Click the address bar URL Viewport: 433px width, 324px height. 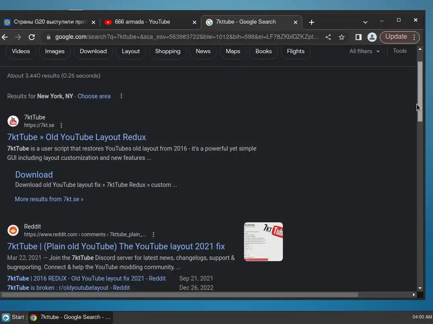coord(186,37)
